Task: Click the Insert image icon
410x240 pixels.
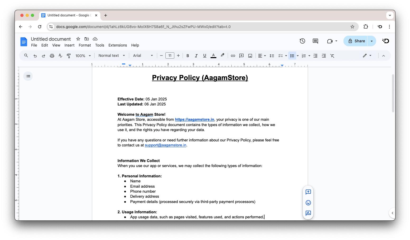Action: click(250, 56)
